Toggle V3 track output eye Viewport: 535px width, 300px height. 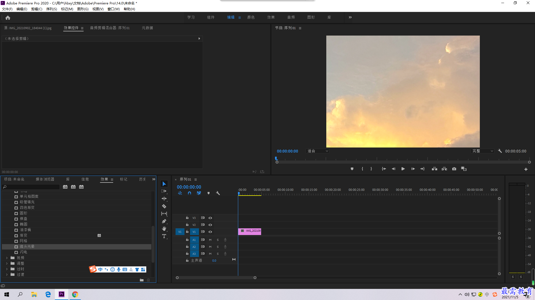click(x=210, y=218)
